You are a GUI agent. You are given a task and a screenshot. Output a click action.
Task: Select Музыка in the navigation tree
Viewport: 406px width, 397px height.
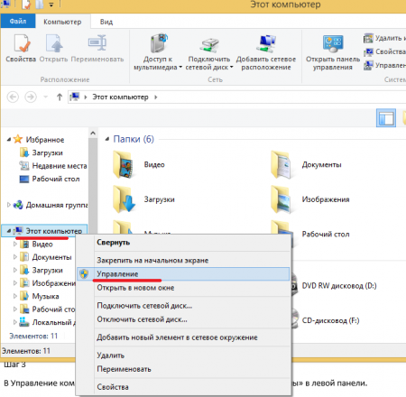point(45,296)
